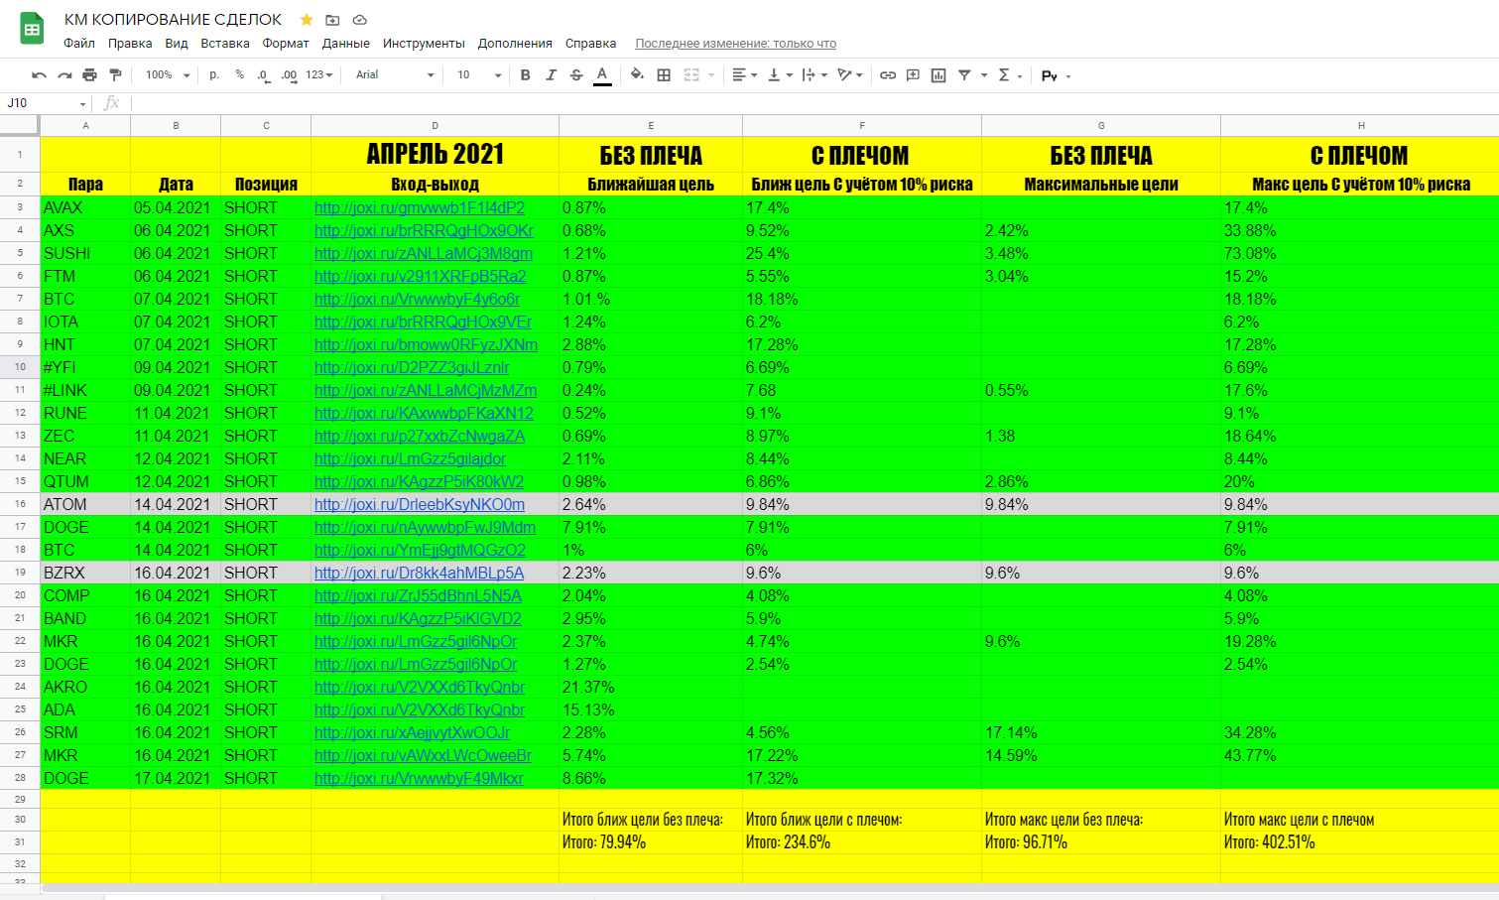Open vertical align options

pos(780,75)
